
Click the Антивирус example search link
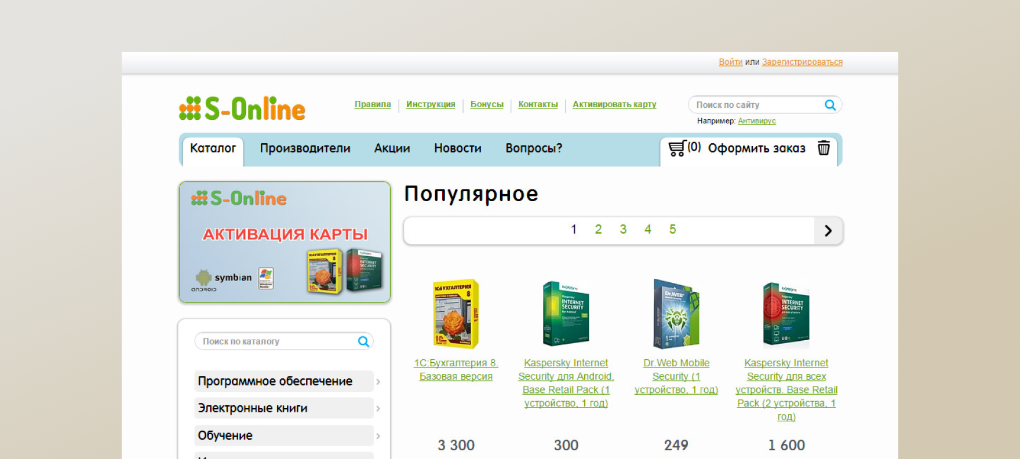click(757, 121)
